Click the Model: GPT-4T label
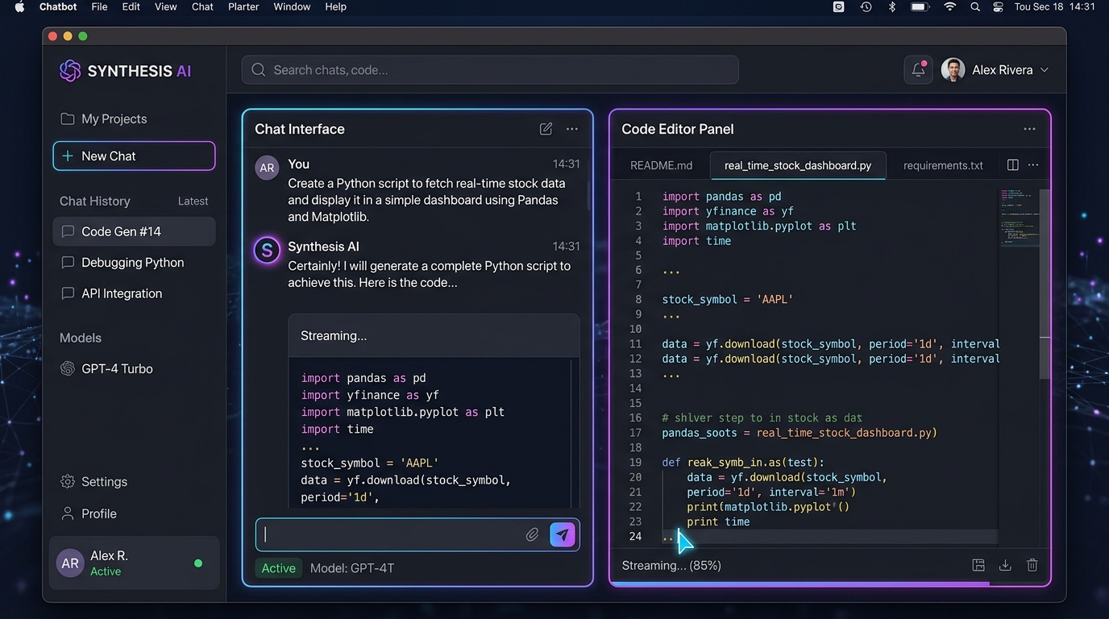The image size is (1109, 619). tap(352, 568)
